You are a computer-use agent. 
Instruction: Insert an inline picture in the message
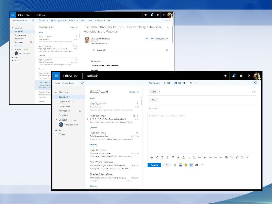point(181,165)
